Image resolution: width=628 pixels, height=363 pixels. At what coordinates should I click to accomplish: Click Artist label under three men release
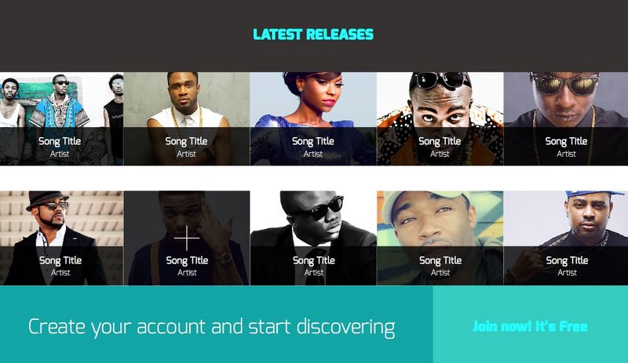coord(60,154)
